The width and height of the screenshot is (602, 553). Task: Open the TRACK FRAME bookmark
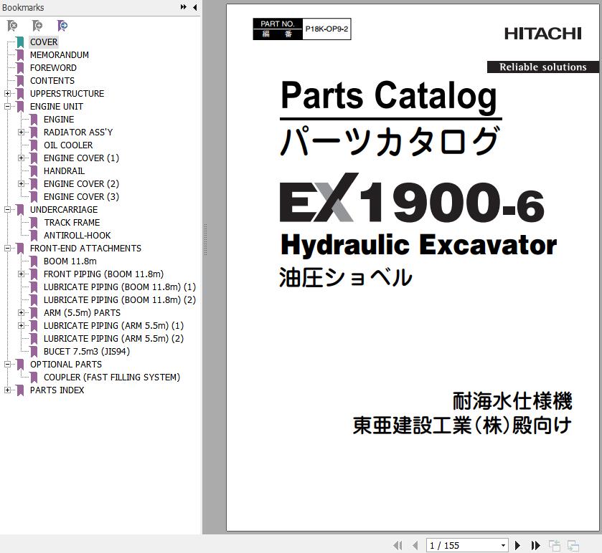[x=72, y=223]
